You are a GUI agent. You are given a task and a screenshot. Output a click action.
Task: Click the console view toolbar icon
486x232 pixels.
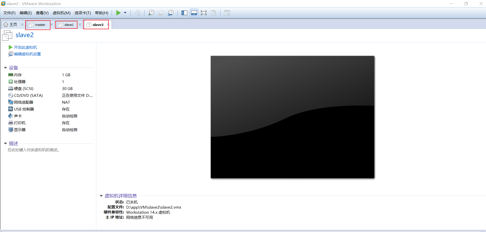click(227, 13)
